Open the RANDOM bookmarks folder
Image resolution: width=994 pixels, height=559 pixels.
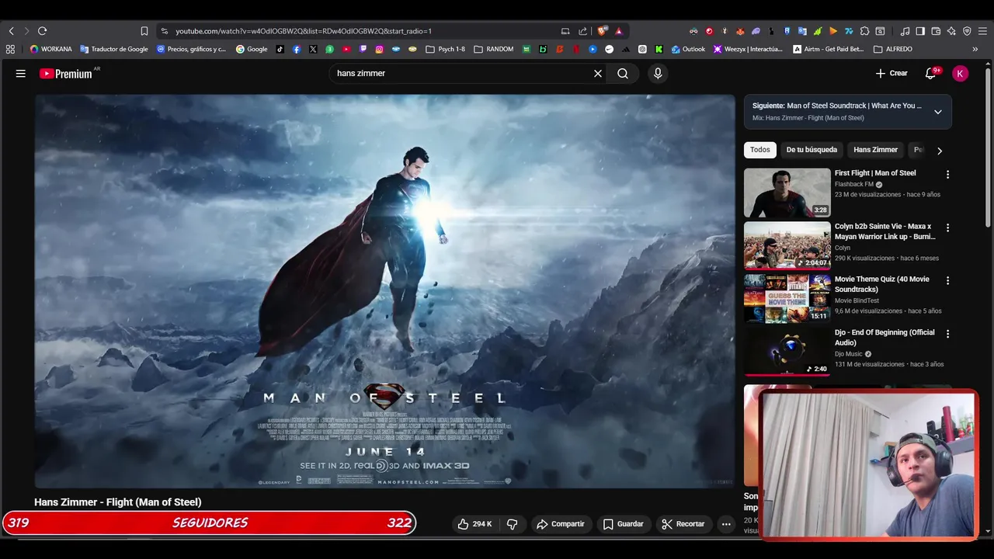click(493, 49)
